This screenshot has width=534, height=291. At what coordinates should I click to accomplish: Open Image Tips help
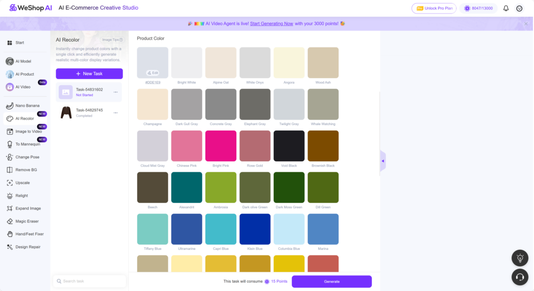click(113, 40)
